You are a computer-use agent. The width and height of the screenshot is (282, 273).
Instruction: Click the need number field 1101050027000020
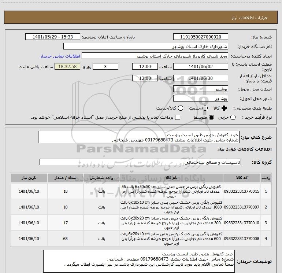(x=201, y=37)
